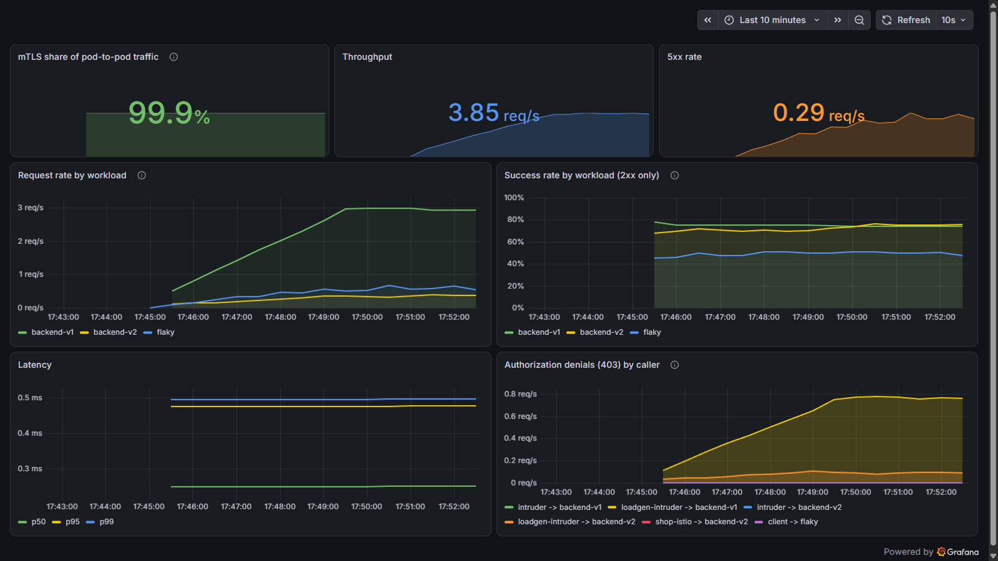
Task: Click 0.8 req/s axis label in Authorization denials
Action: tap(521, 394)
